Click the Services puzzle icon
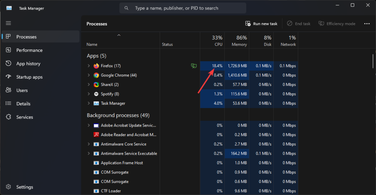Viewport: 376px width, 195px height. click(x=8, y=117)
